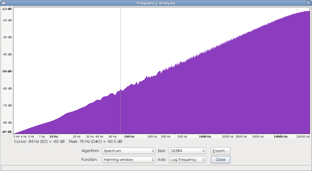Click the Frequency Analysis title bar text
This screenshot has height=171, width=312.
tap(156, 3)
